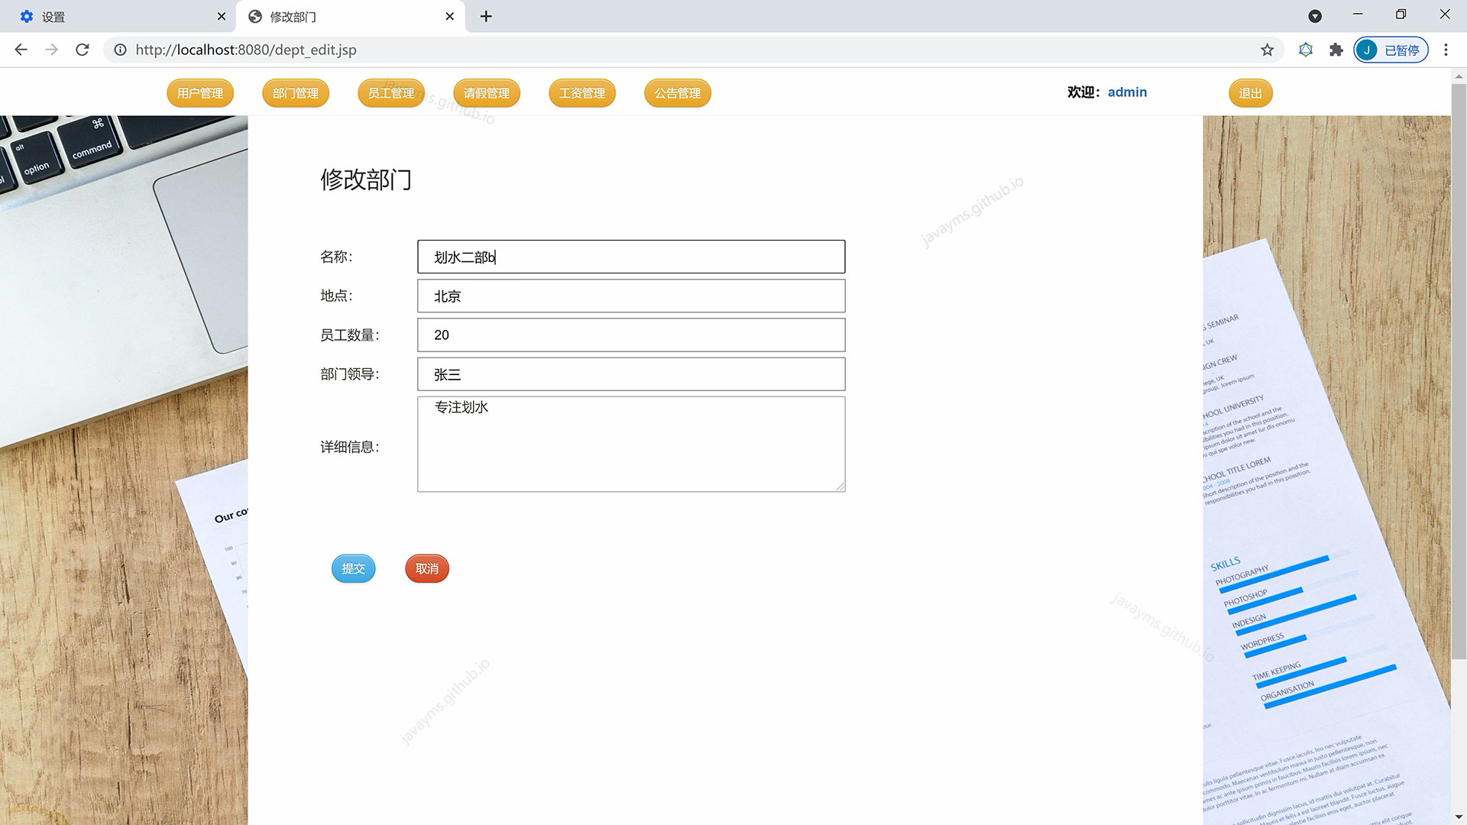Viewport: 1467px width, 825px height.
Task: Open the 用户管理 page
Action: coord(200,92)
